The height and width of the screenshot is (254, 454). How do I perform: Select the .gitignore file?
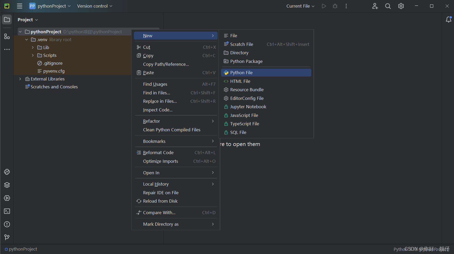[x=50, y=63]
